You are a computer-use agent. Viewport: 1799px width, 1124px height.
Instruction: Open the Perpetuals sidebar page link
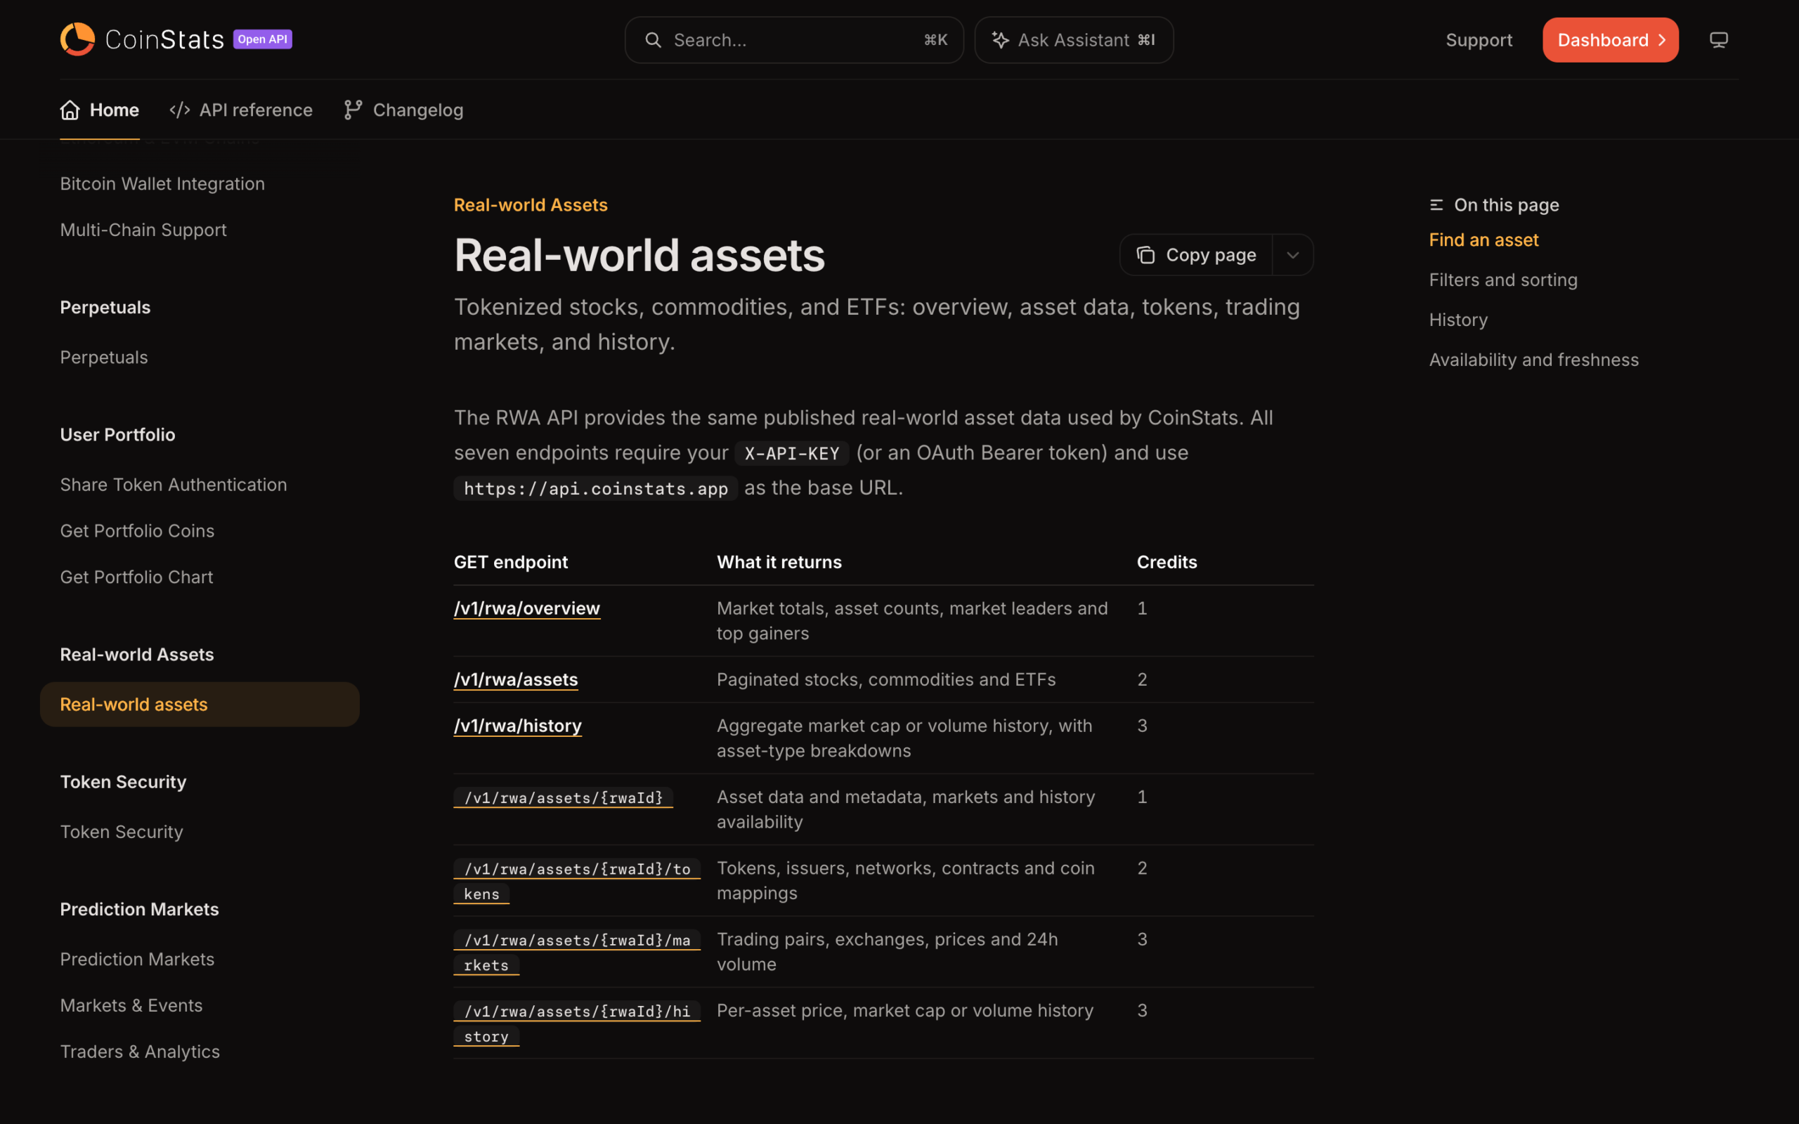point(104,358)
